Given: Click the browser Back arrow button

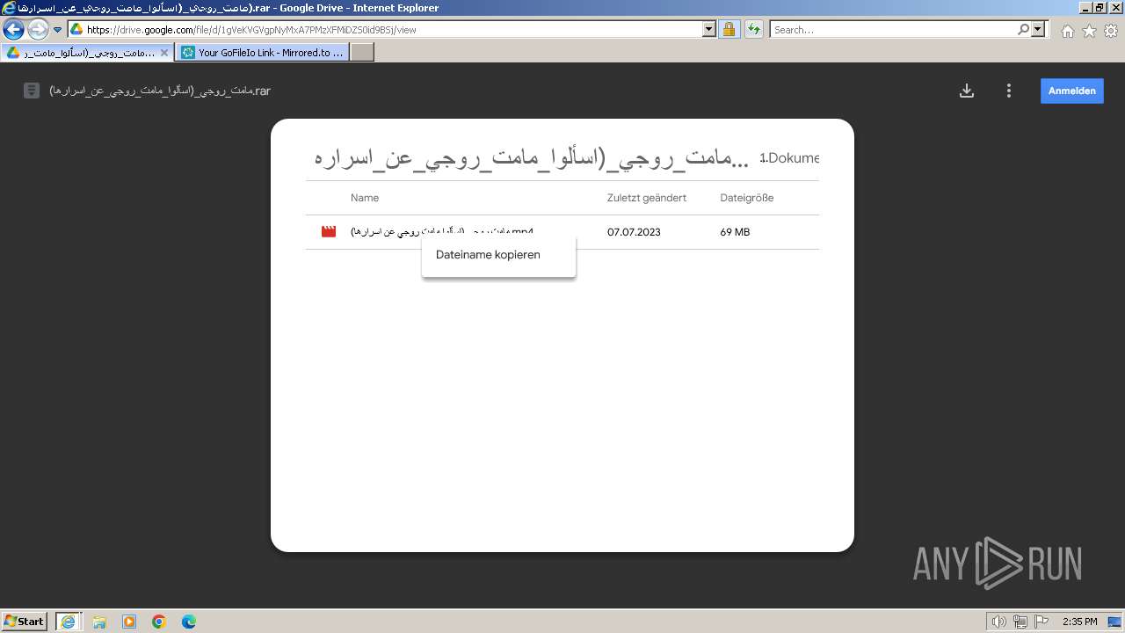Looking at the screenshot, I should (x=13, y=30).
